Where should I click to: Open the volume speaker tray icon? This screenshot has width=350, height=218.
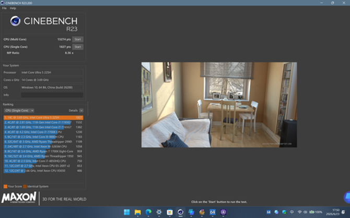tap(305, 212)
